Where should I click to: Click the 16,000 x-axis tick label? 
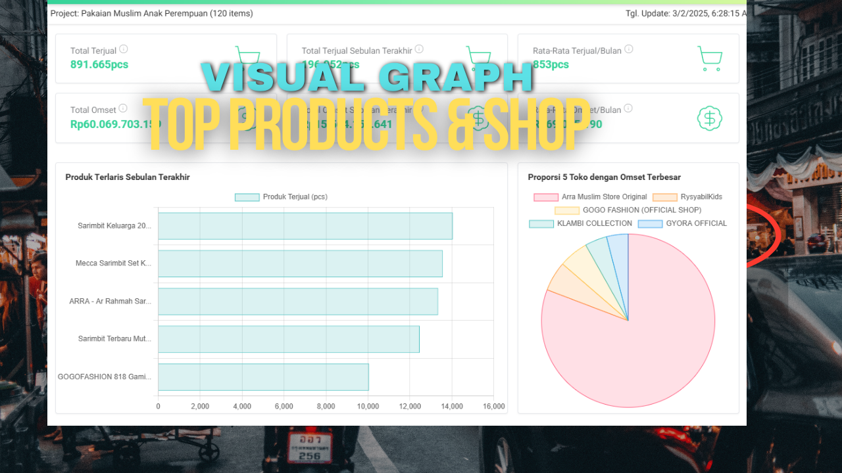point(493,407)
